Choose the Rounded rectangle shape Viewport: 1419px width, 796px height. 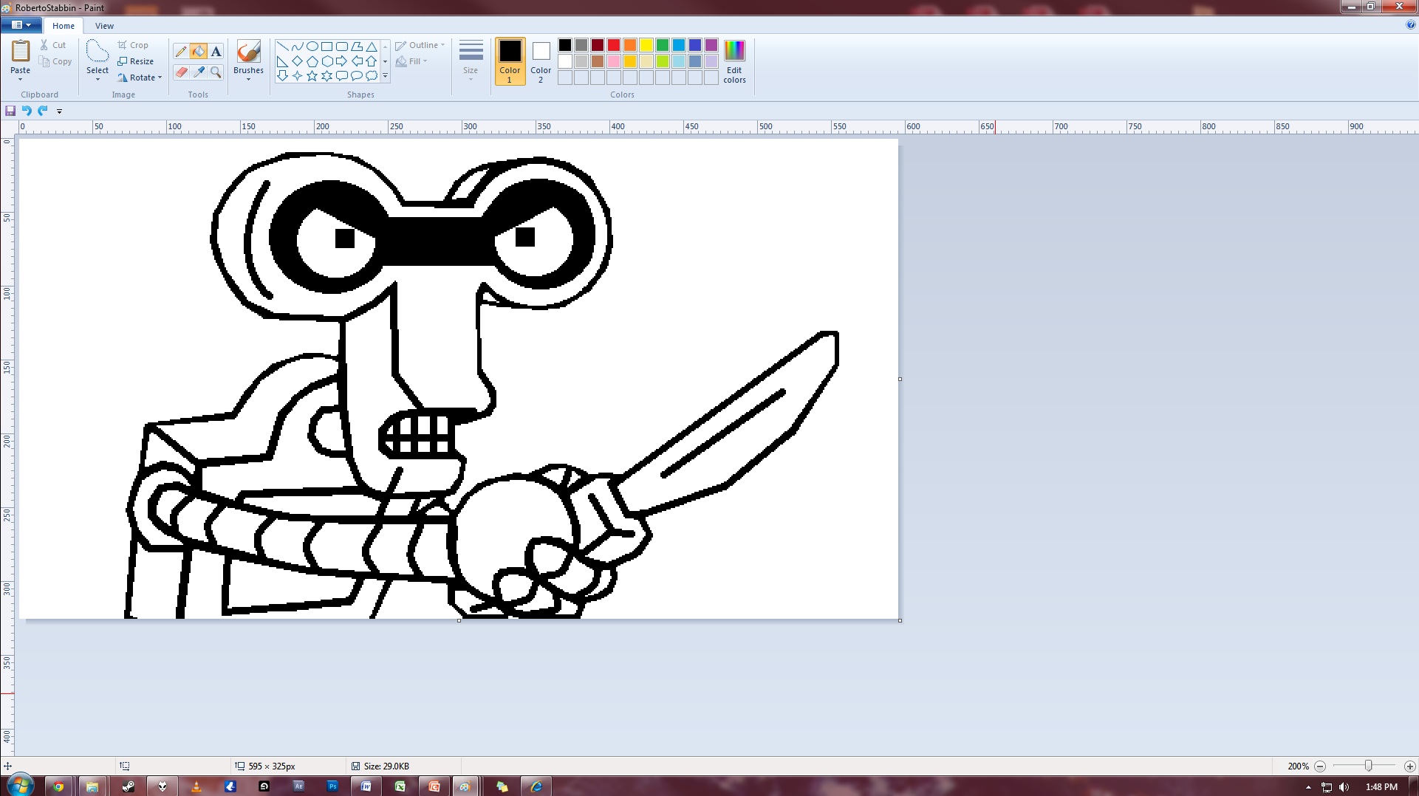coord(341,46)
